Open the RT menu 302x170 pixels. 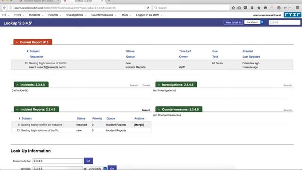coord(6,15)
